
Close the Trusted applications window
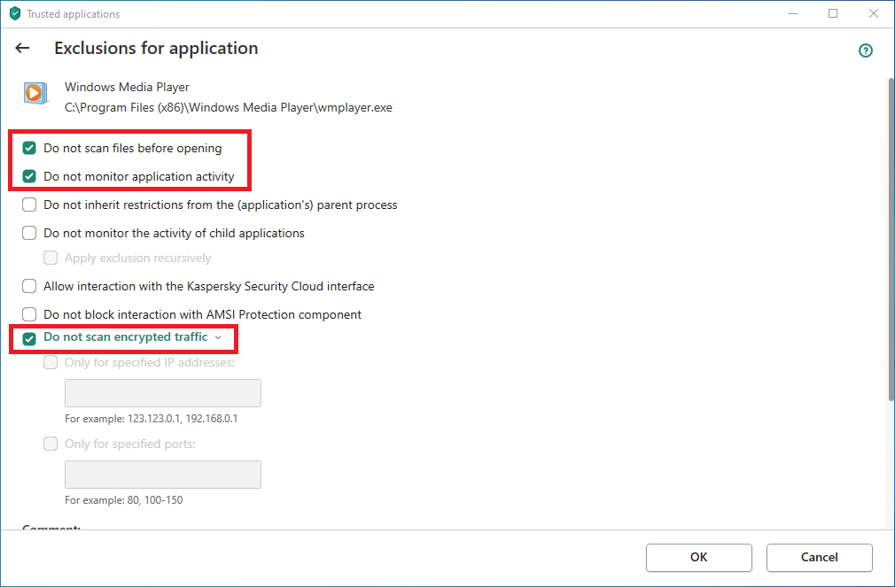tap(874, 14)
